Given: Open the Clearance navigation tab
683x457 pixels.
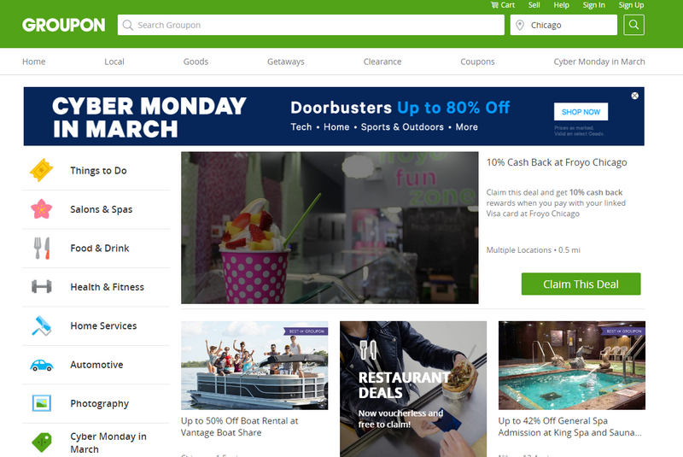Looking at the screenshot, I should (382, 62).
